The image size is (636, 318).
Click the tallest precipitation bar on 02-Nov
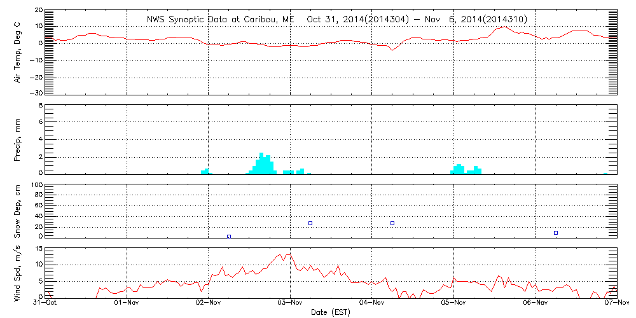point(261,163)
